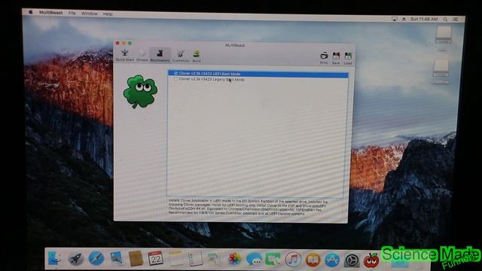
Task: Open Contacts from the dock
Action: (136, 258)
